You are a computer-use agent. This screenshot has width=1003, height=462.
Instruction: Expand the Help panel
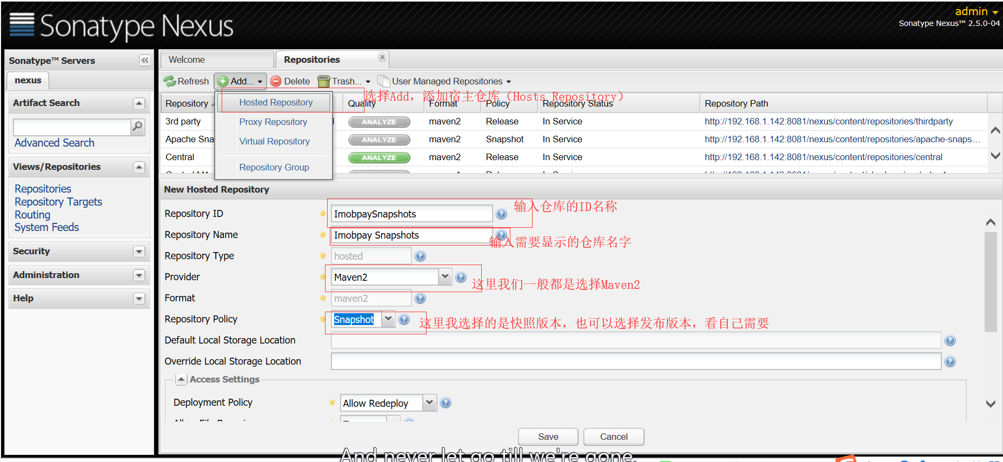click(139, 299)
